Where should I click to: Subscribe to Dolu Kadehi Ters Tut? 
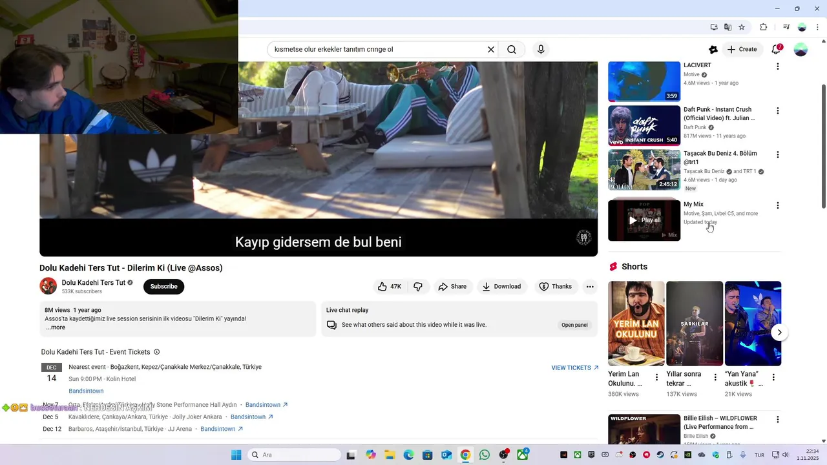(x=163, y=287)
